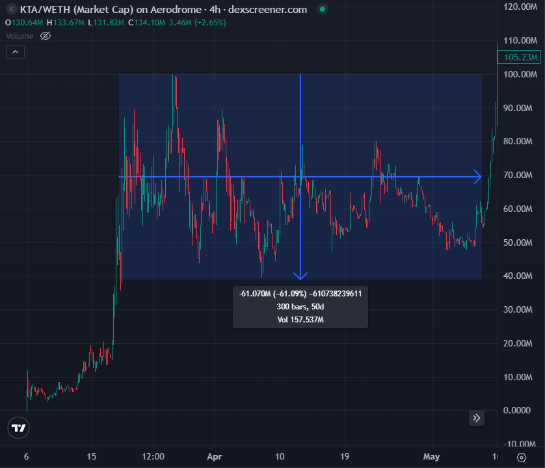Click the 12:00 label on time axis
The image size is (545, 468).
coord(153,456)
